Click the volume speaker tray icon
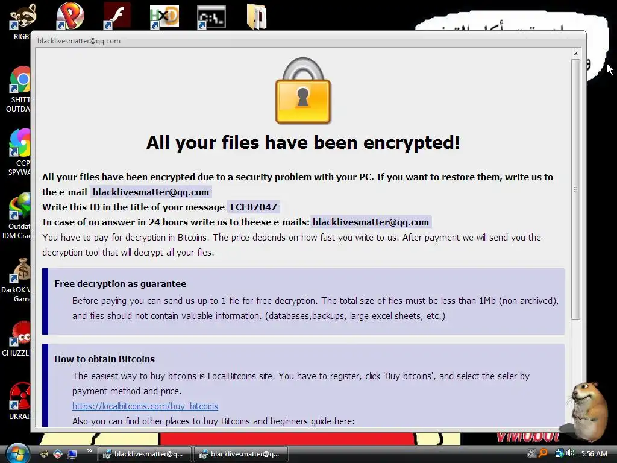617x463 pixels. click(571, 453)
